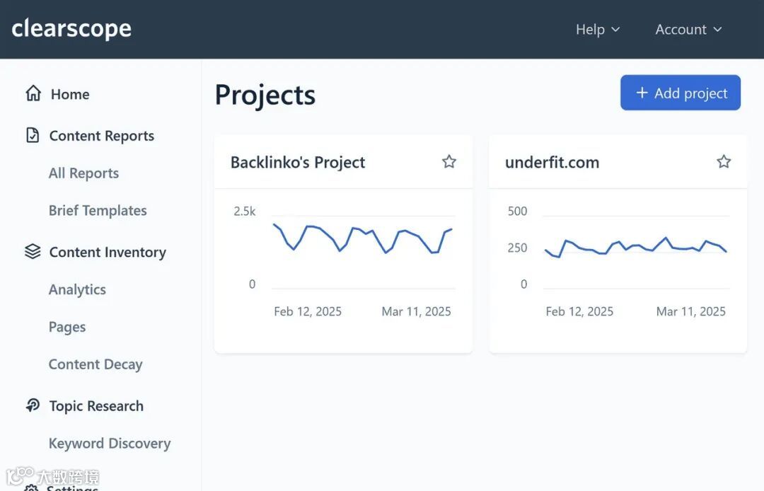Go to Brief Templates
The width and height of the screenshot is (764, 491).
pyautogui.click(x=98, y=211)
